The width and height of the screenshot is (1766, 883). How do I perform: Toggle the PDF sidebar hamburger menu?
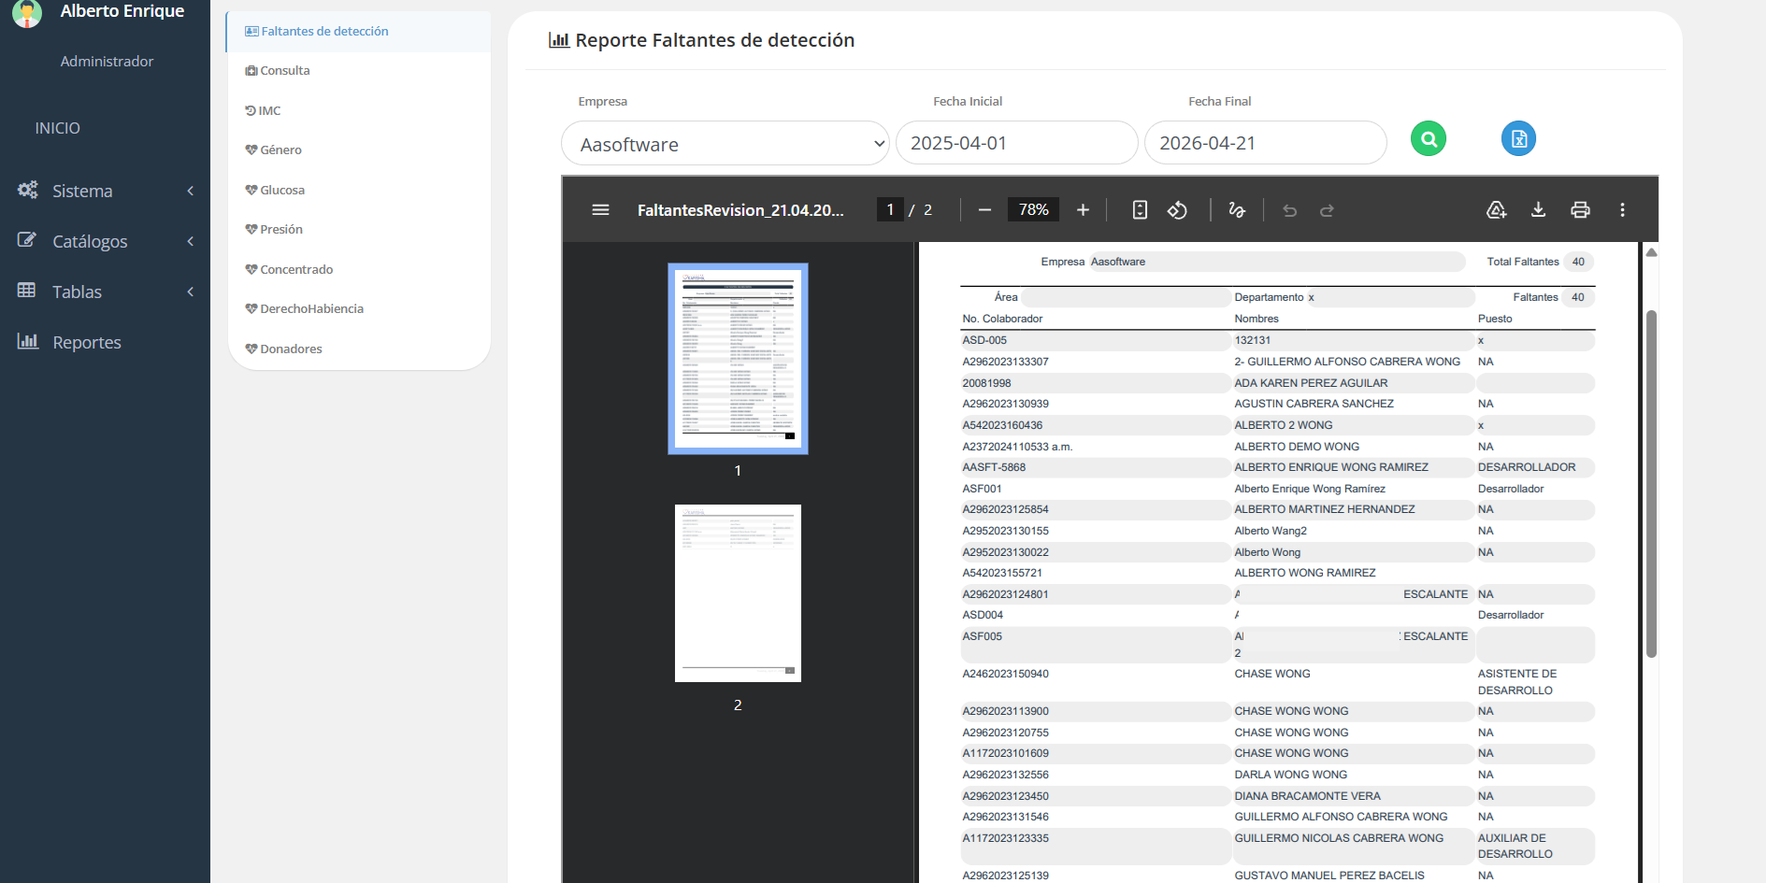(600, 210)
